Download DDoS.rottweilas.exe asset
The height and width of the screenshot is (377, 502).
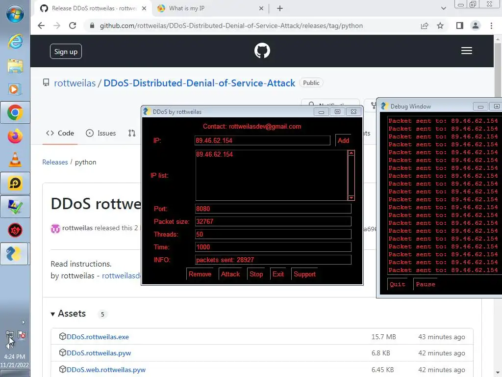pos(98,337)
